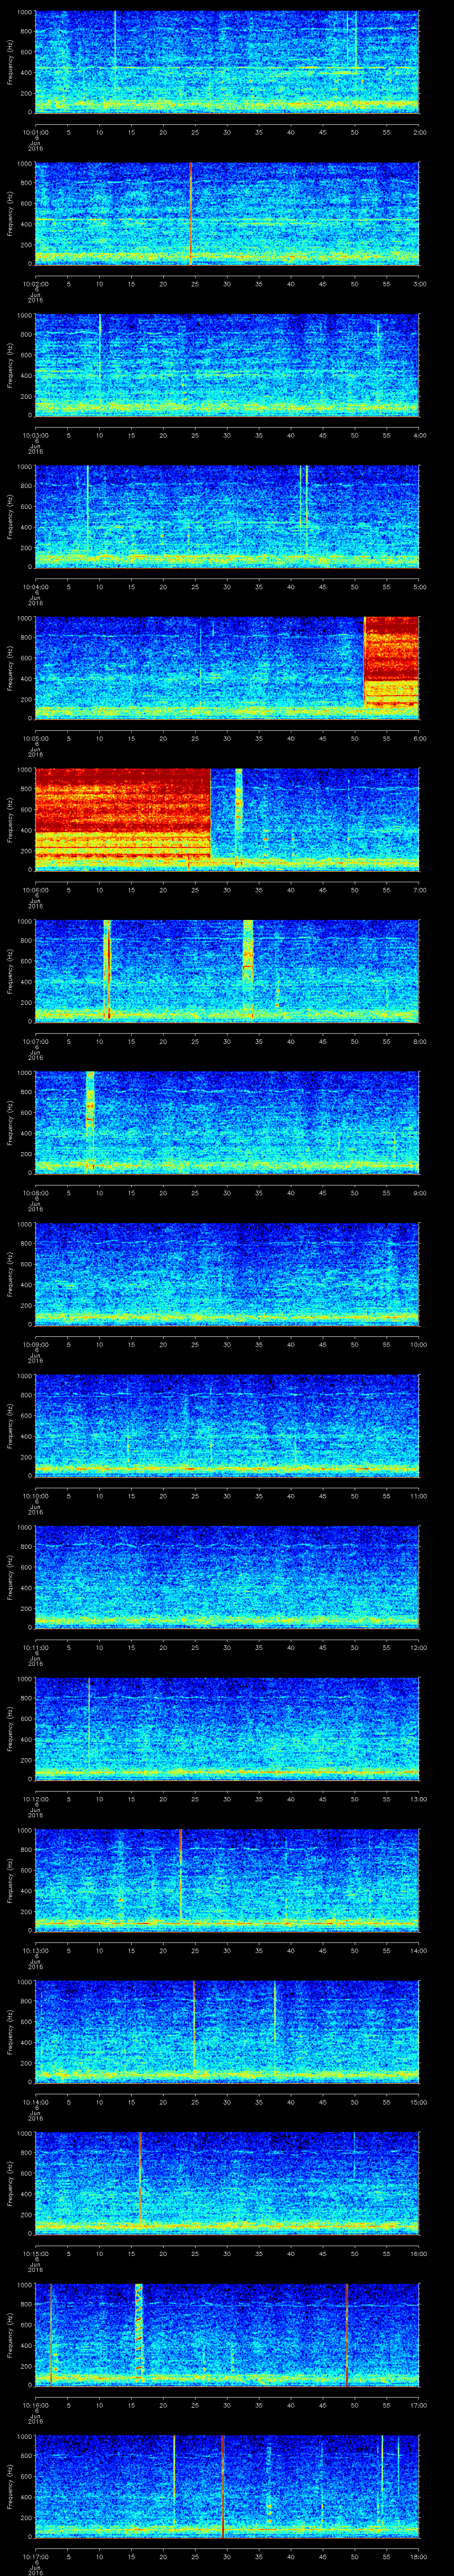
Task: Click the 10:01:00 start time label
Action: [x=35, y=132]
